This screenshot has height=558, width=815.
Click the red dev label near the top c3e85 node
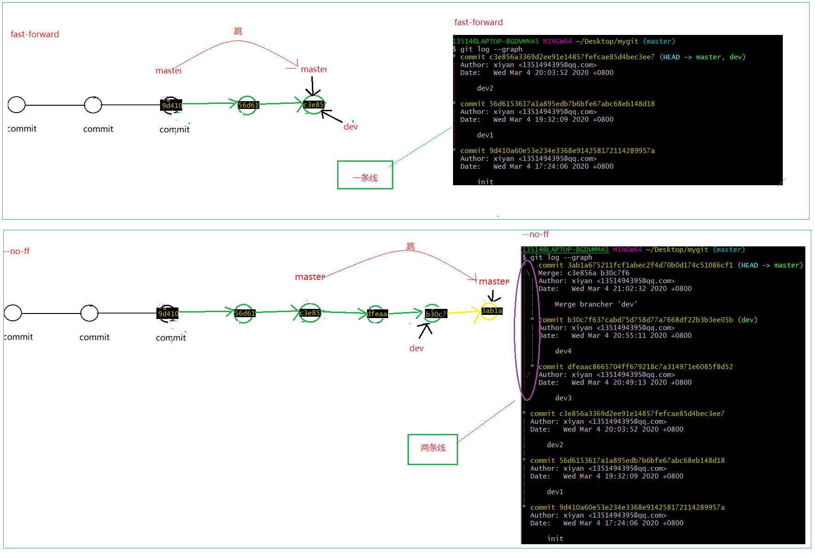[x=350, y=127]
